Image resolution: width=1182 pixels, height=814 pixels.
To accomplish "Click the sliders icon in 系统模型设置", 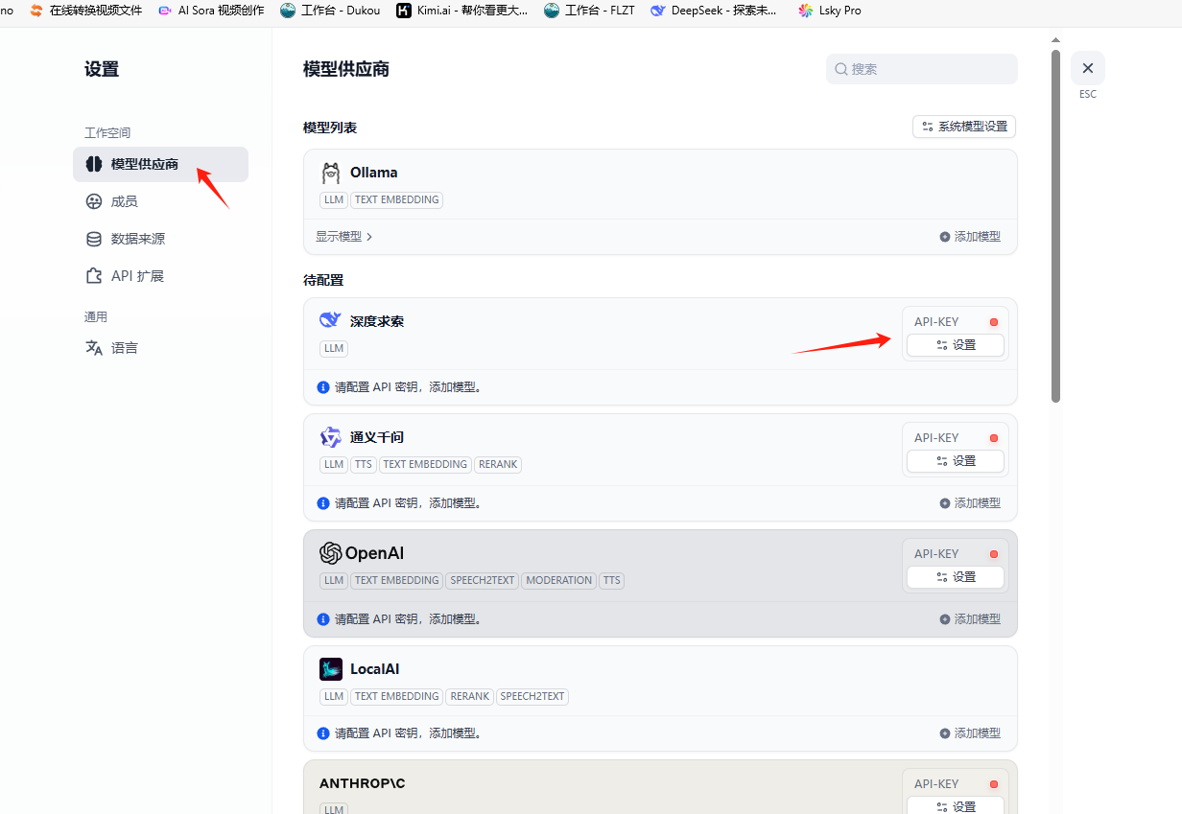I will point(928,127).
